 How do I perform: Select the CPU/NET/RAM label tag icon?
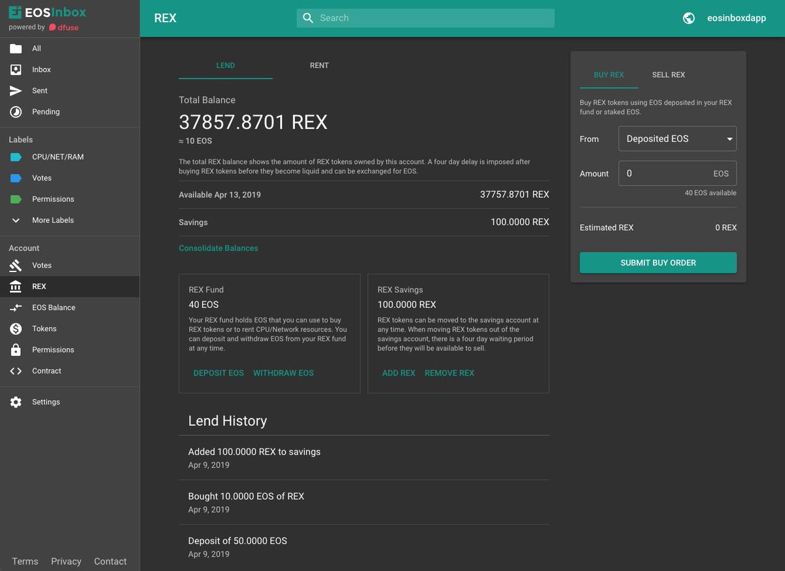pos(16,157)
